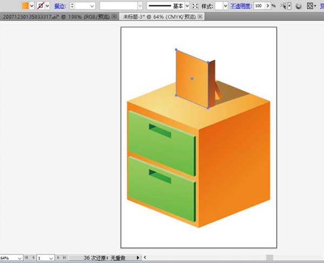Go to the previous artboard
Image resolution: width=324 pixels, height=263 pixels.
(33, 258)
